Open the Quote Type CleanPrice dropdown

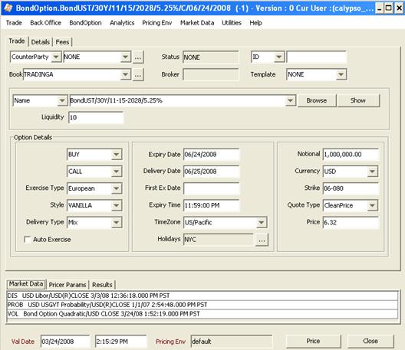coord(372,205)
